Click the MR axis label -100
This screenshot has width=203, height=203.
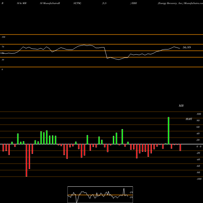[x=199, y=179]
